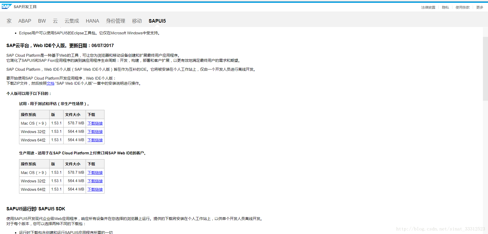Download trial version for Windows 32位

tap(95, 131)
